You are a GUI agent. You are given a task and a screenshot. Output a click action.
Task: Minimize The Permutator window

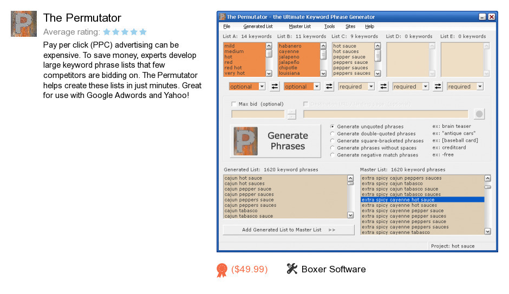[x=482, y=17]
